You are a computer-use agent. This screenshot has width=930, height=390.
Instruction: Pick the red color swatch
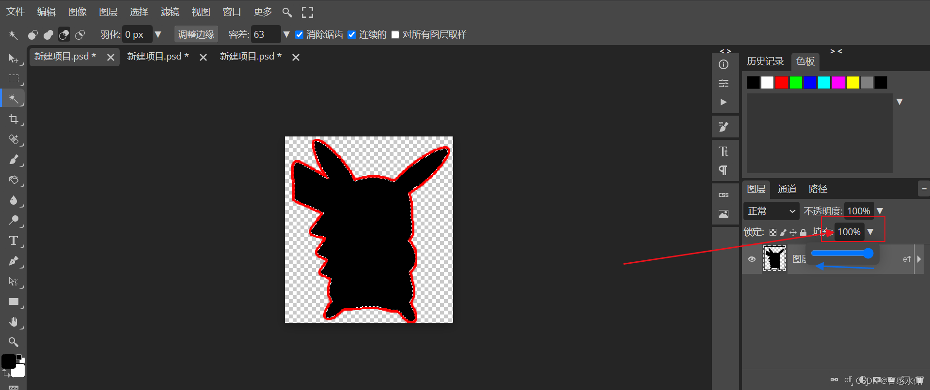tap(781, 83)
